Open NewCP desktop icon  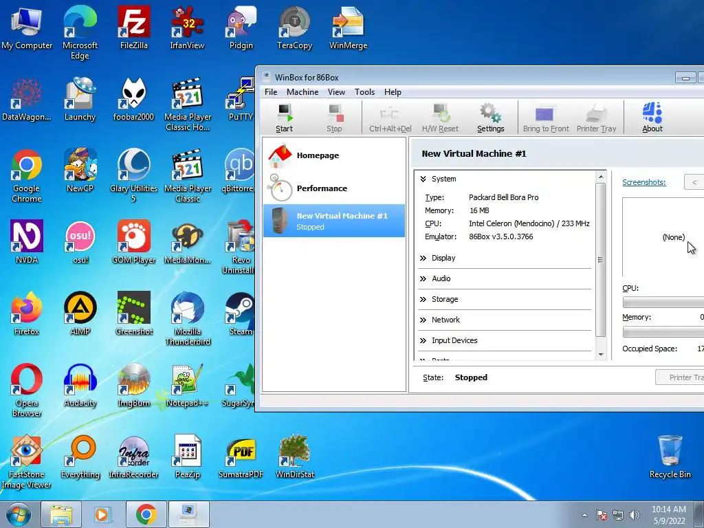tap(80, 170)
